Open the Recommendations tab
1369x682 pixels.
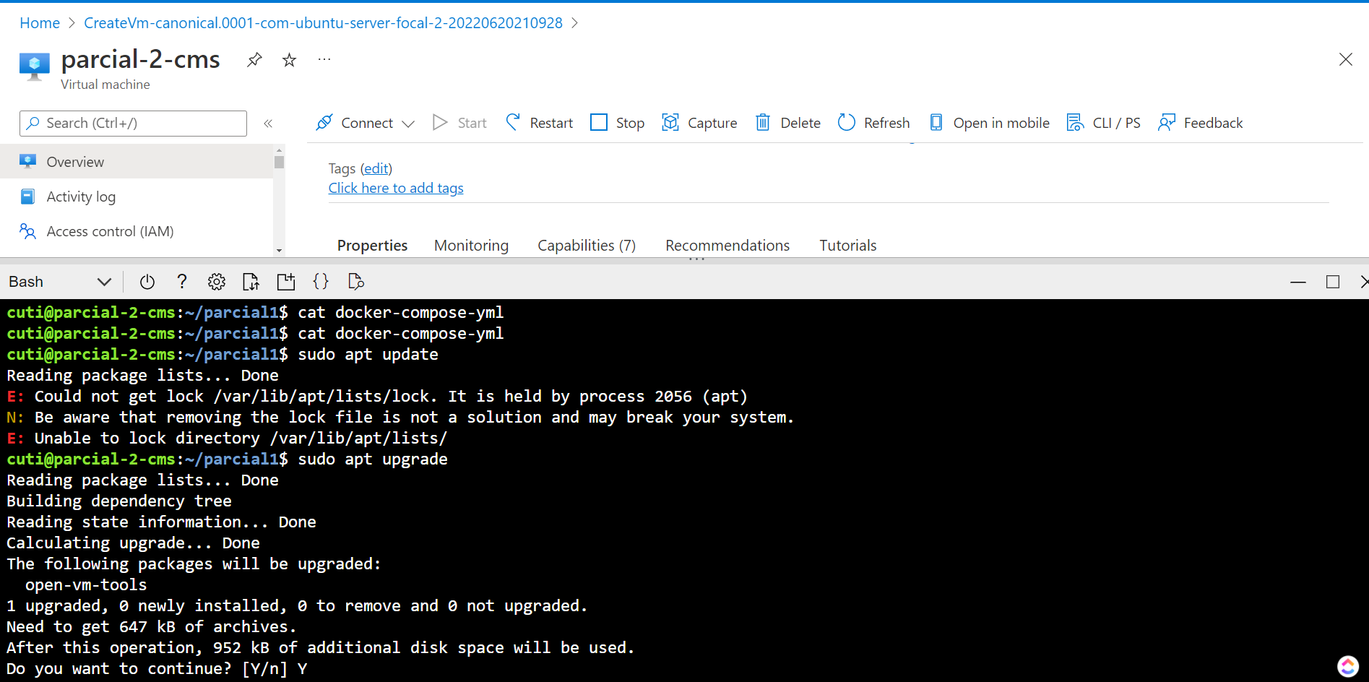tap(727, 246)
